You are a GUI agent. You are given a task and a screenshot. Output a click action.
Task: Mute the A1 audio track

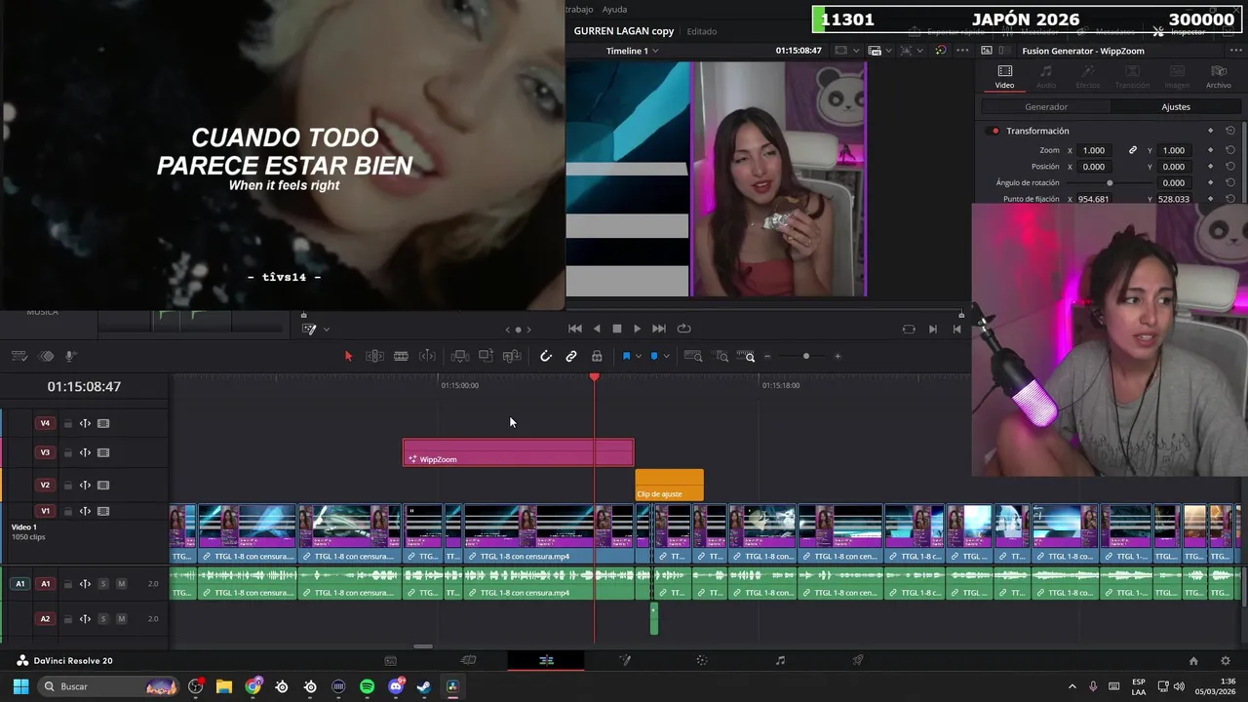coord(121,584)
